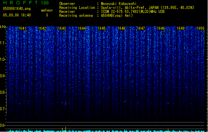Click the observer name Masayuki Kobayashi
208x132 pixels.
click(119, 4)
